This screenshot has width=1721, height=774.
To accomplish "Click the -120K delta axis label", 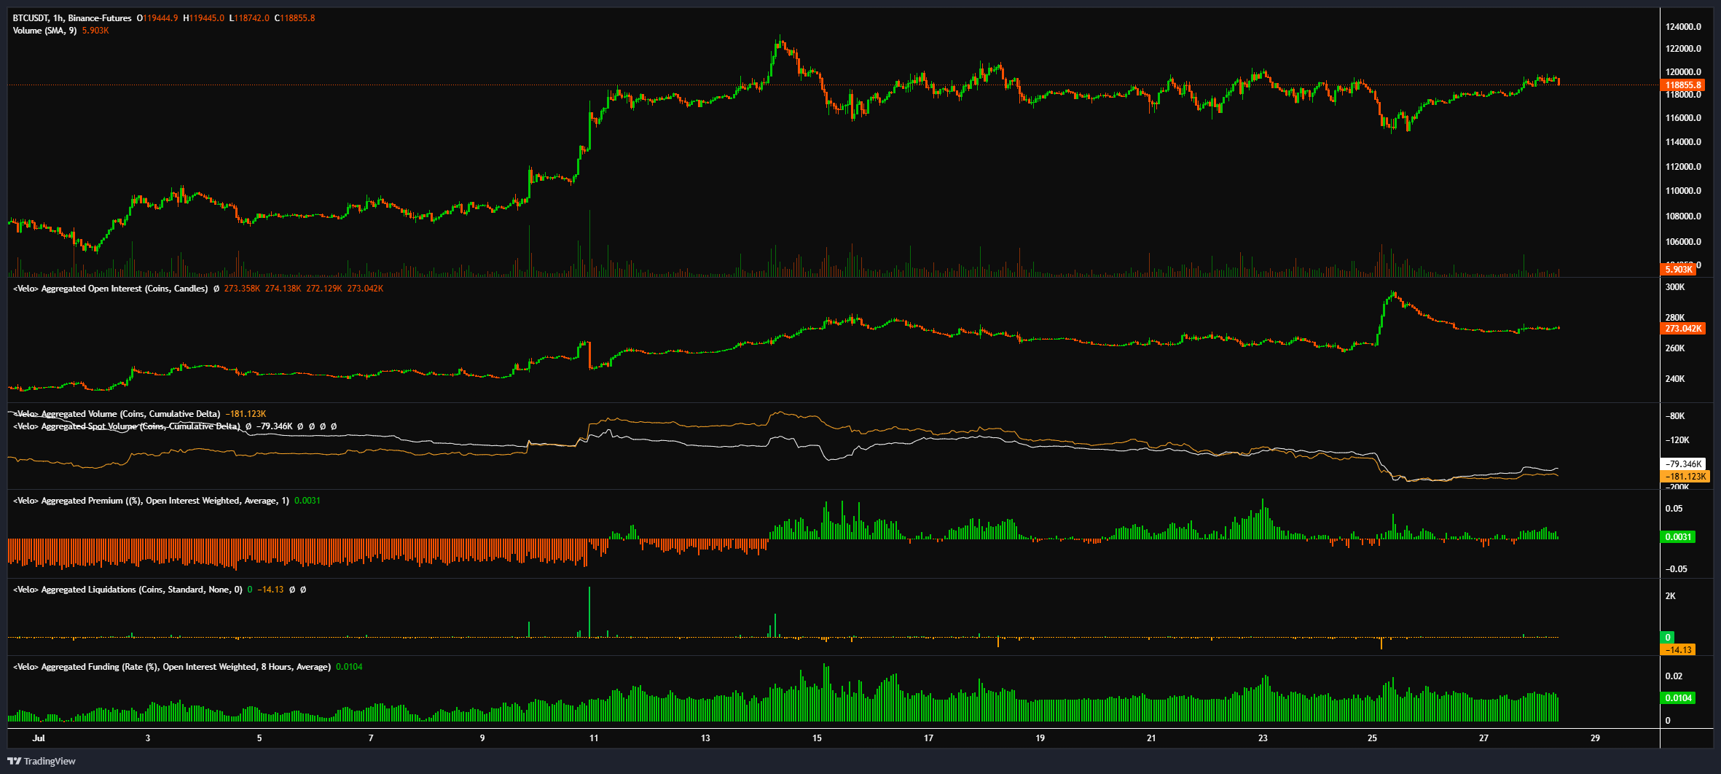I will [1677, 440].
